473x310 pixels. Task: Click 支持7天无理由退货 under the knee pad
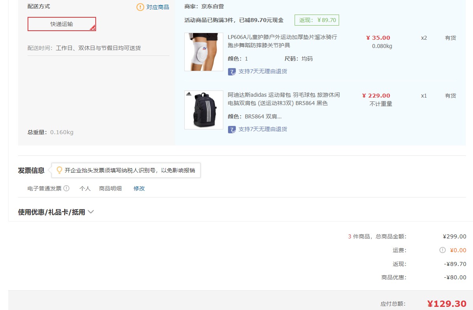pos(263,71)
